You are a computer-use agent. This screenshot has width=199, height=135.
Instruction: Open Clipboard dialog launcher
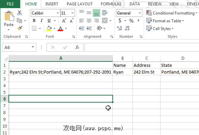(x=26, y=37)
